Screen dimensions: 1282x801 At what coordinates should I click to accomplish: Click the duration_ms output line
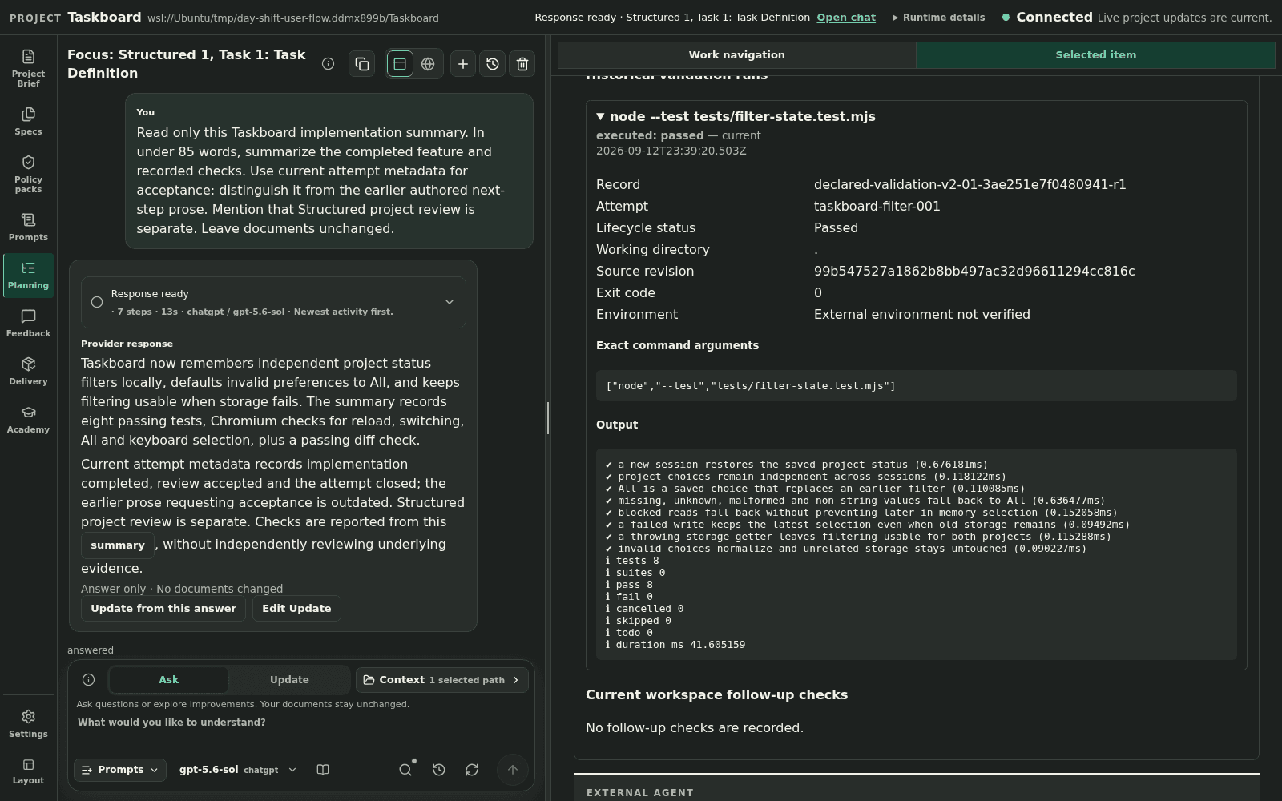click(675, 645)
